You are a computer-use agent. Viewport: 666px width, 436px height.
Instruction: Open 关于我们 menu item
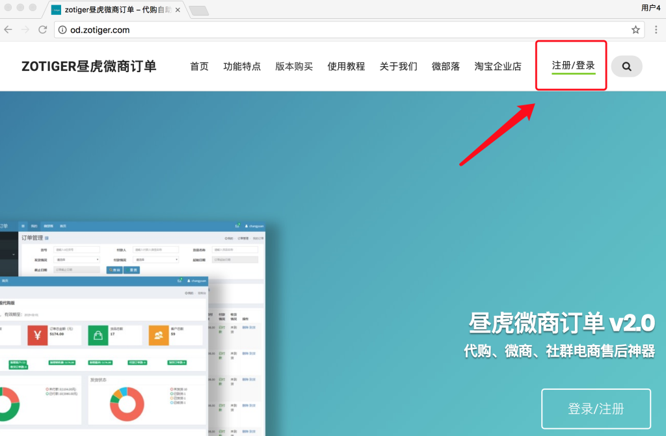tap(399, 66)
